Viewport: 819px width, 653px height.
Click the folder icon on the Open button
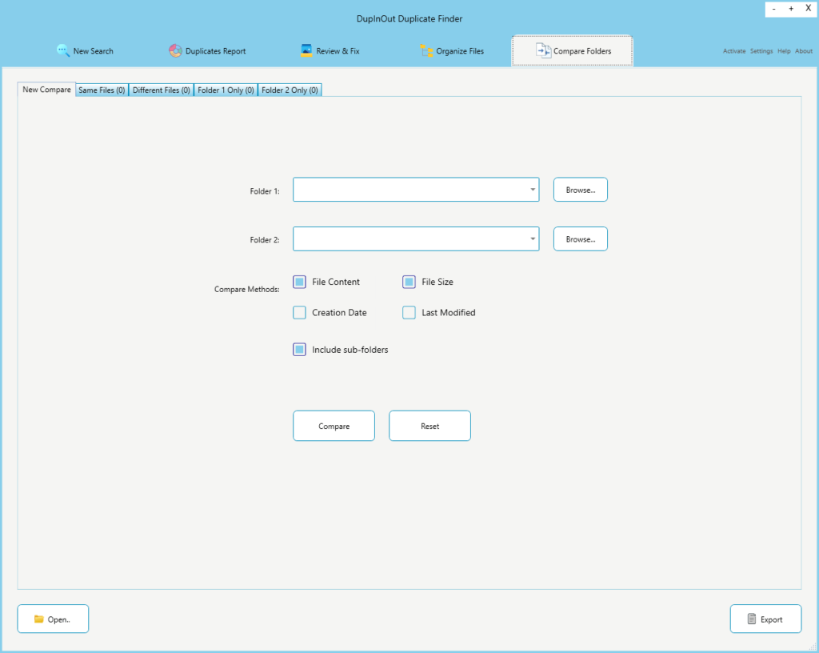[38, 619]
